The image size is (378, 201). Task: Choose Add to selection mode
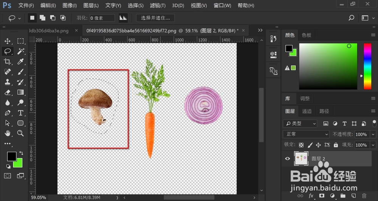(42, 18)
